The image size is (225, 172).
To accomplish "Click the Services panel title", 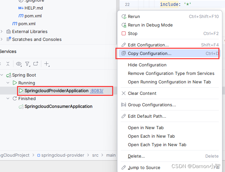I will pos(8,52).
